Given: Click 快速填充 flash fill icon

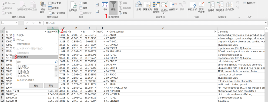Looking at the screenshot, I should pyautogui.click(x=147, y=4).
